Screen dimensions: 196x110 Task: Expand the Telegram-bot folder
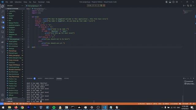click(x=15, y=35)
